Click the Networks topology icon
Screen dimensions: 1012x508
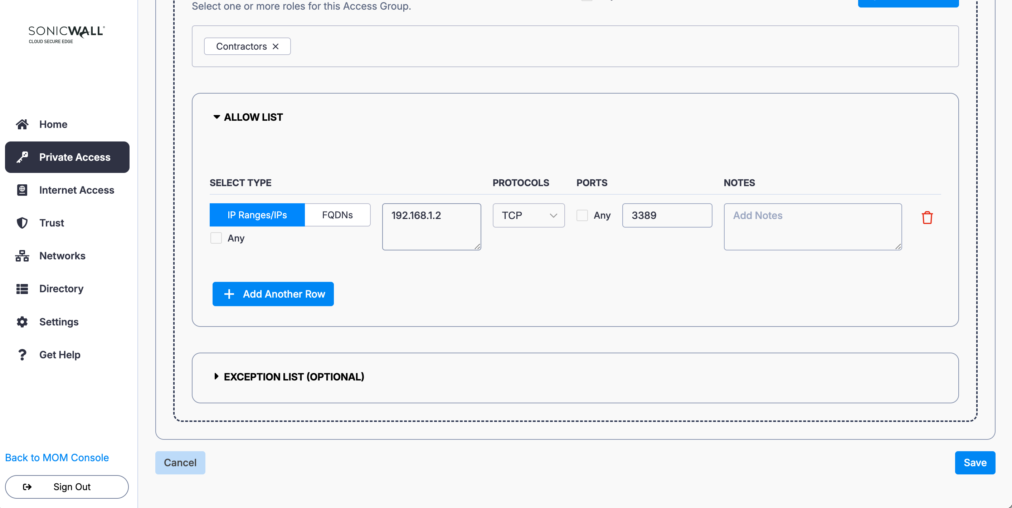(x=22, y=256)
